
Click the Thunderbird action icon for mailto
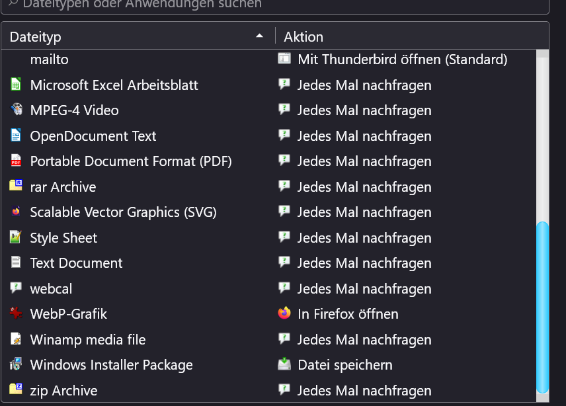point(284,59)
